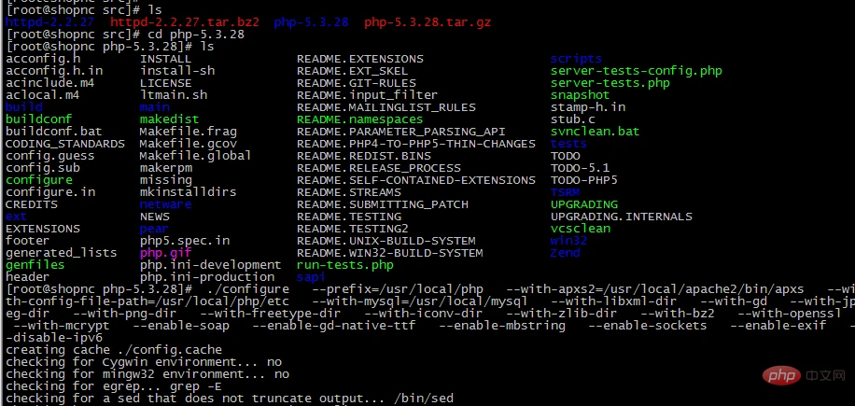Click the Zend directory name
Image resolution: width=855 pixels, height=406 pixels.
click(565, 253)
